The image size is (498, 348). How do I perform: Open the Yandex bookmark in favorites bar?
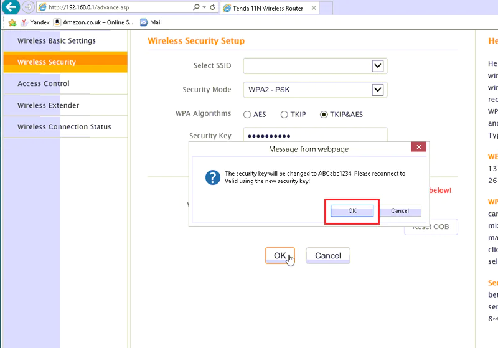pos(35,22)
